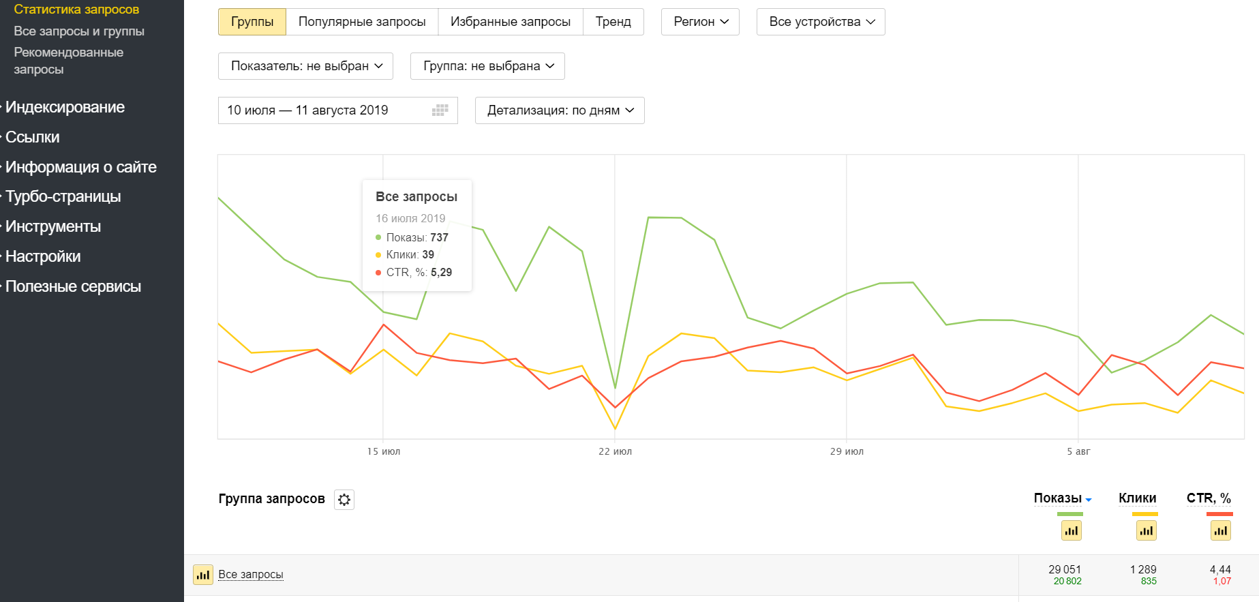
Task: Click the date range input field
Action: pyautogui.click(x=320, y=110)
